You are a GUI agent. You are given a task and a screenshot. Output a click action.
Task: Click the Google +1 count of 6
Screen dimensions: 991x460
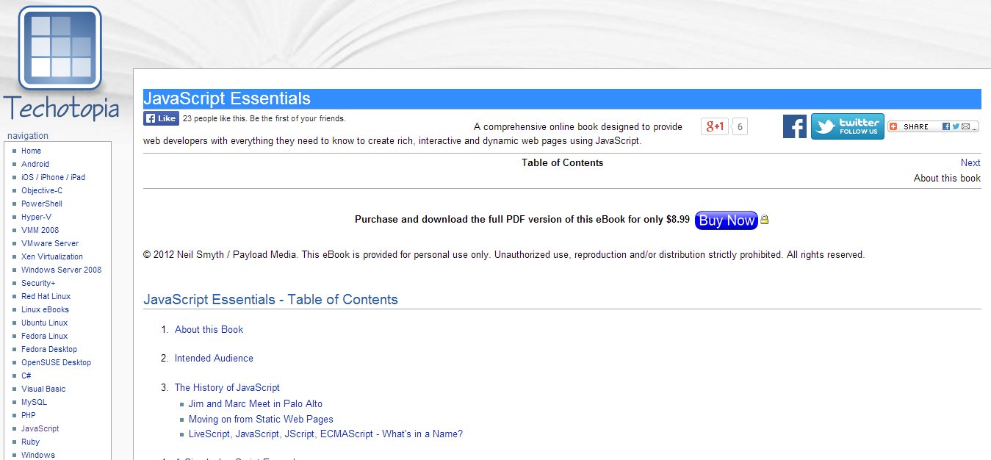tap(740, 127)
